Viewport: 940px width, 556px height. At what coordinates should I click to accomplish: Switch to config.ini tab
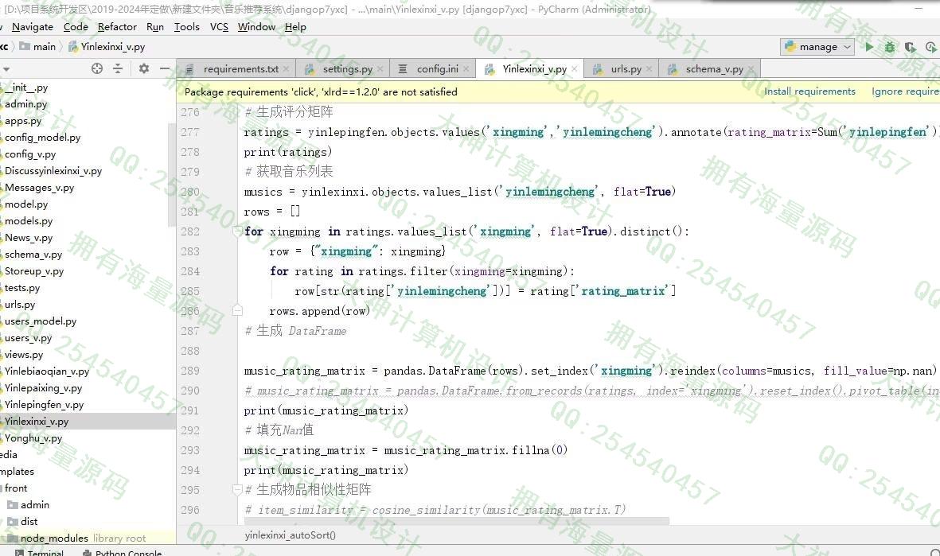pos(434,69)
